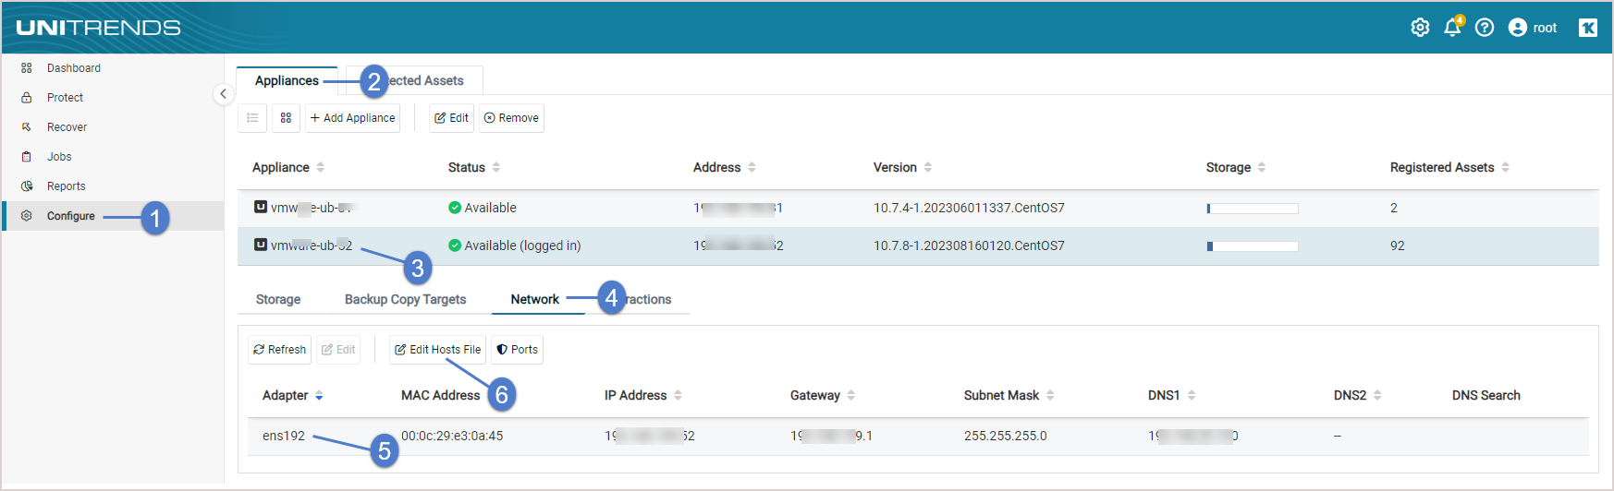Screen dimensions: 1614x491
Task: Click version 10.7.4-1.202306011337.CentOS7
Action: pyautogui.click(x=969, y=208)
